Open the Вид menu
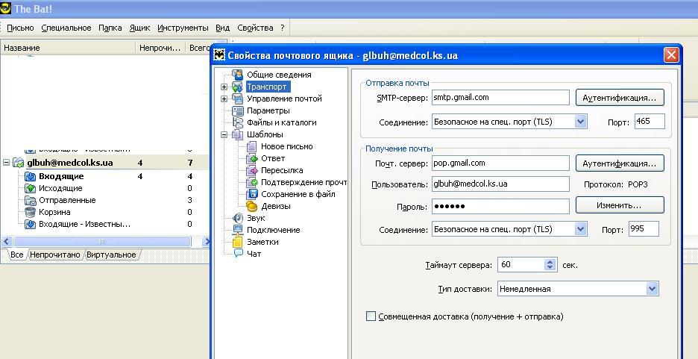 click(222, 28)
